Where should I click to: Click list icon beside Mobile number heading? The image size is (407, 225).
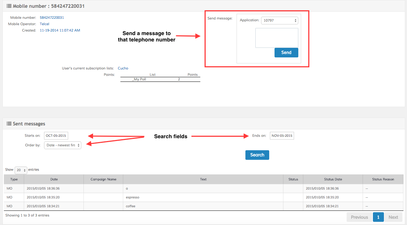tap(9, 6)
